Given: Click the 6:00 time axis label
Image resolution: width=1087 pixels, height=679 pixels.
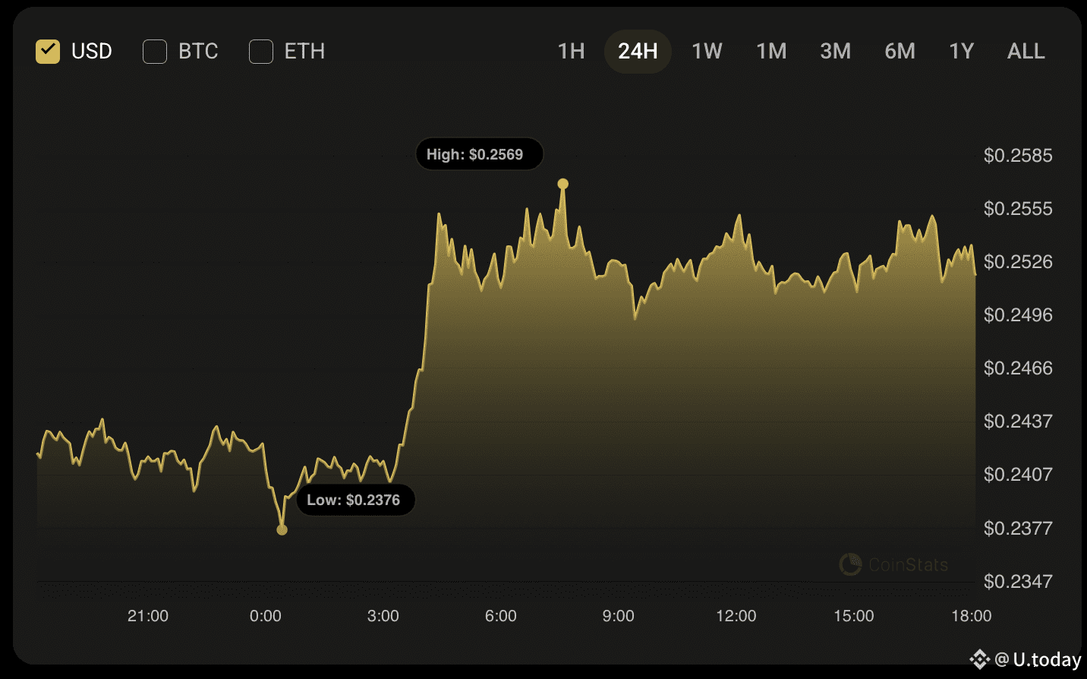Looking at the screenshot, I should coord(501,616).
